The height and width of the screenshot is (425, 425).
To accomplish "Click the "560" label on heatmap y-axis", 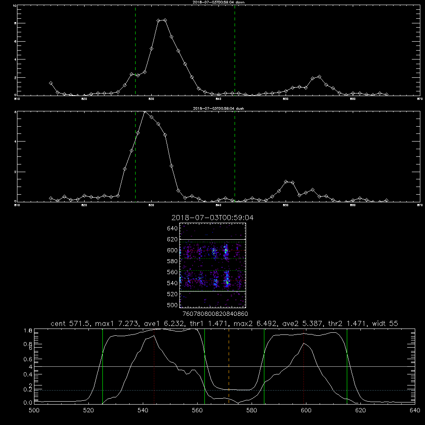I will point(172,272).
